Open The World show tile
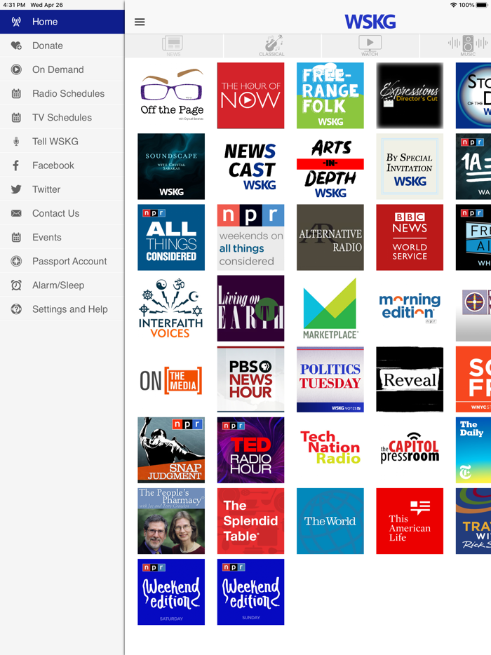 330,521
